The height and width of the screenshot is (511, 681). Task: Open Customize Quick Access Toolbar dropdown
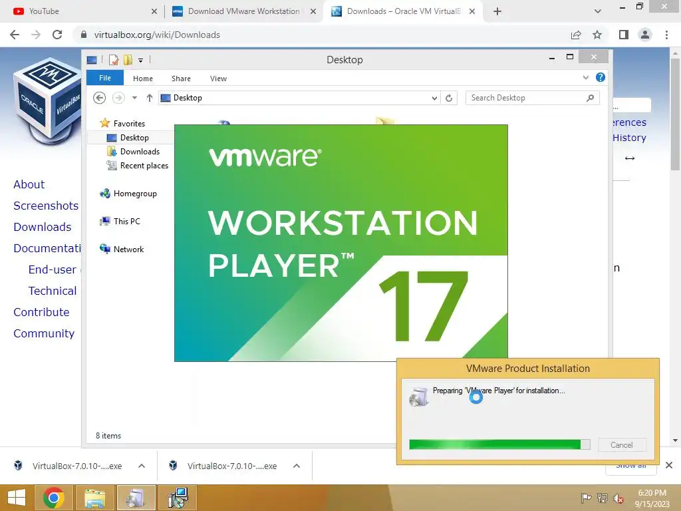coord(141,60)
